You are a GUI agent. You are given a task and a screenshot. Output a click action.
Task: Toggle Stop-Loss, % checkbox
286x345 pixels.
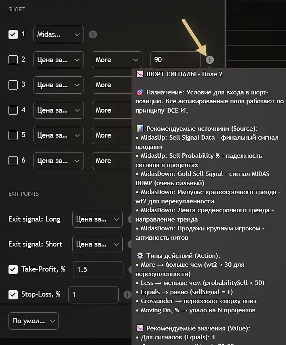click(13, 295)
